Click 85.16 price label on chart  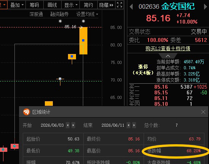click(70, 27)
